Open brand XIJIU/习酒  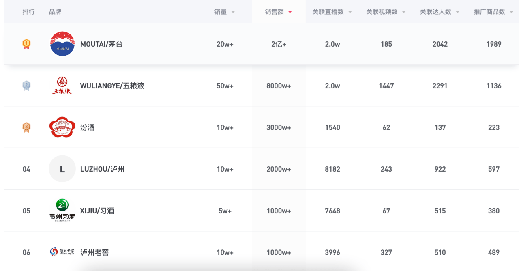click(x=97, y=211)
